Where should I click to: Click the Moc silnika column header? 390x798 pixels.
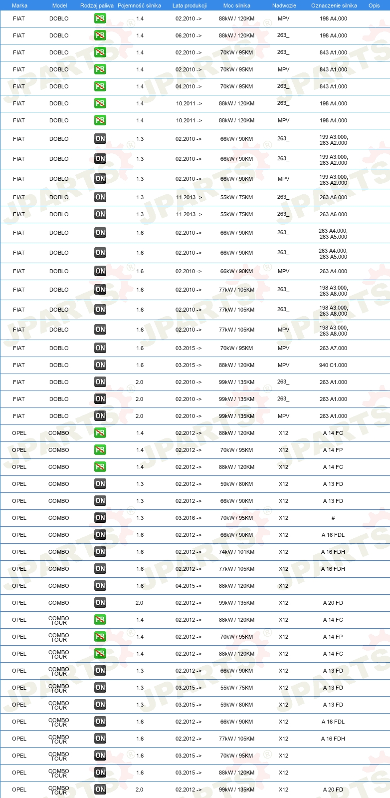click(x=237, y=5)
